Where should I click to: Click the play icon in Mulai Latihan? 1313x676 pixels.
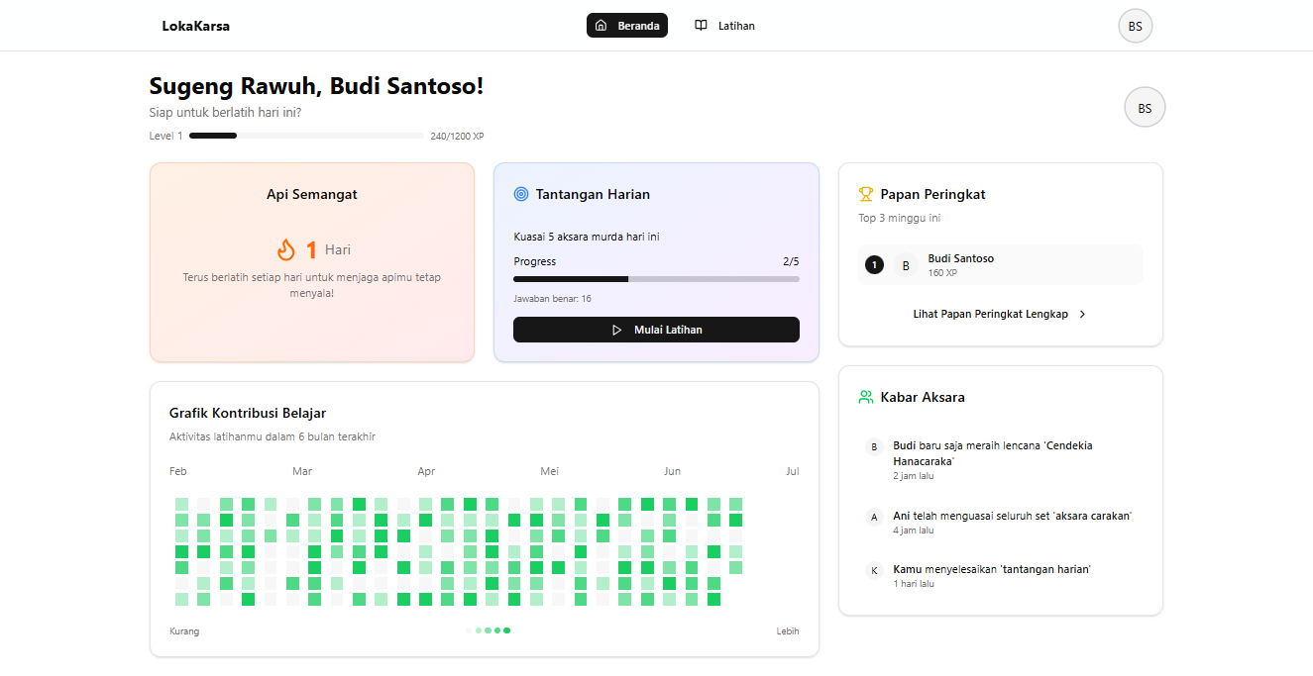[616, 330]
